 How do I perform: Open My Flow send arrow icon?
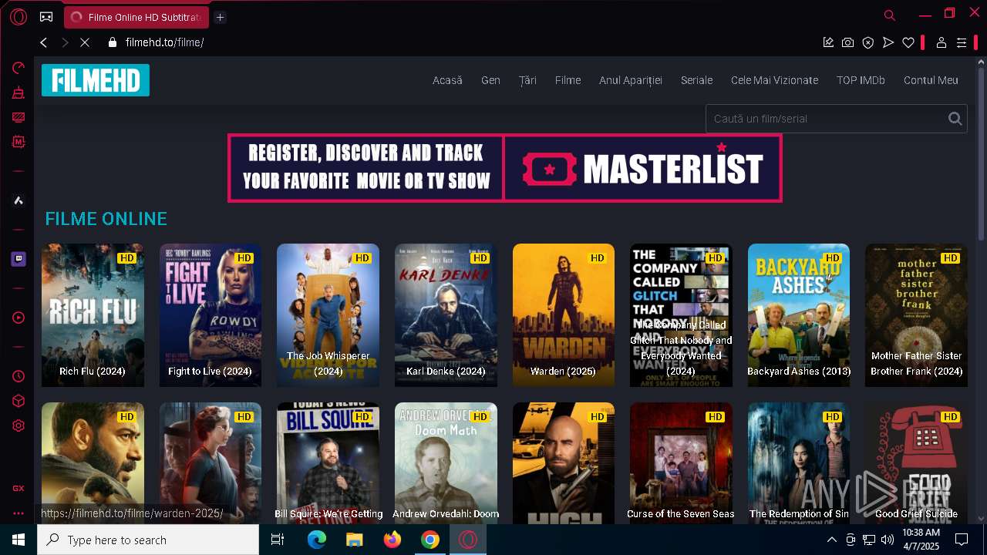click(888, 42)
